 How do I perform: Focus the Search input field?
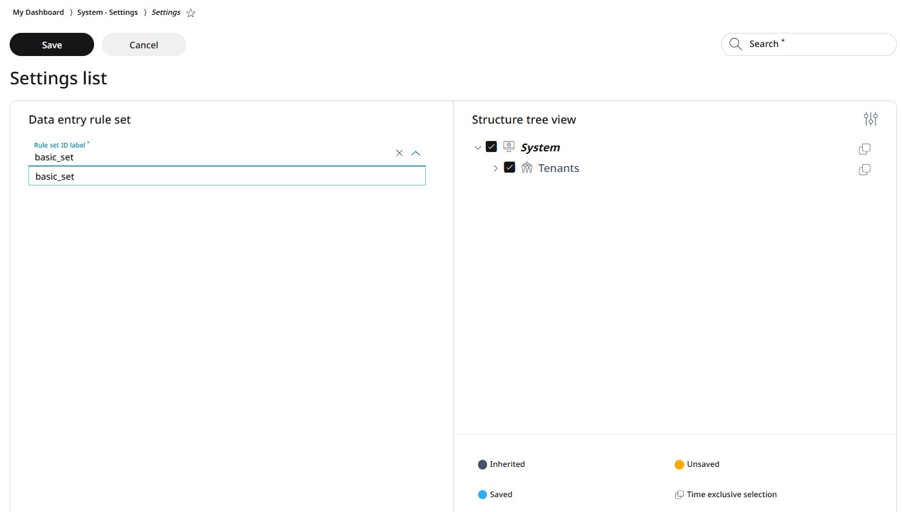point(809,44)
